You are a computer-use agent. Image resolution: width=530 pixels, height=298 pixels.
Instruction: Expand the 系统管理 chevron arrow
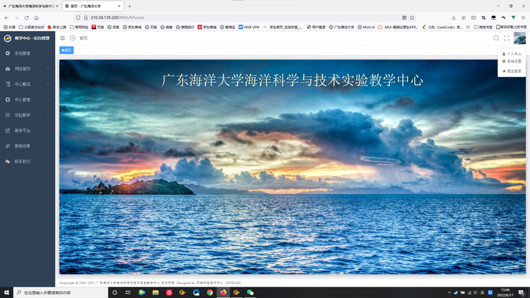coord(48,53)
